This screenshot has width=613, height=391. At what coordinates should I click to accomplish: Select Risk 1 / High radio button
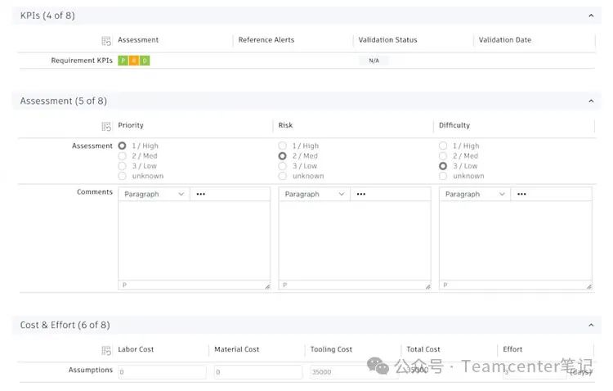[283, 146]
